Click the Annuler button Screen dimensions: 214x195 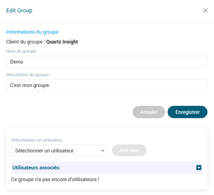click(149, 112)
